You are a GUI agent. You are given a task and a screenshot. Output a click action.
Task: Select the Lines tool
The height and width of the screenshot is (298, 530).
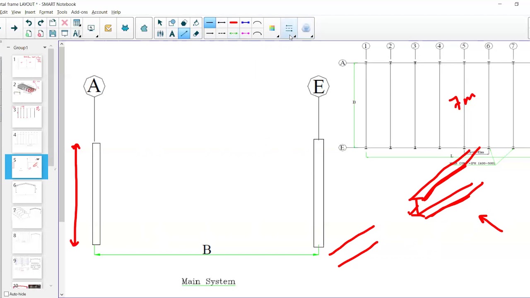184,34
